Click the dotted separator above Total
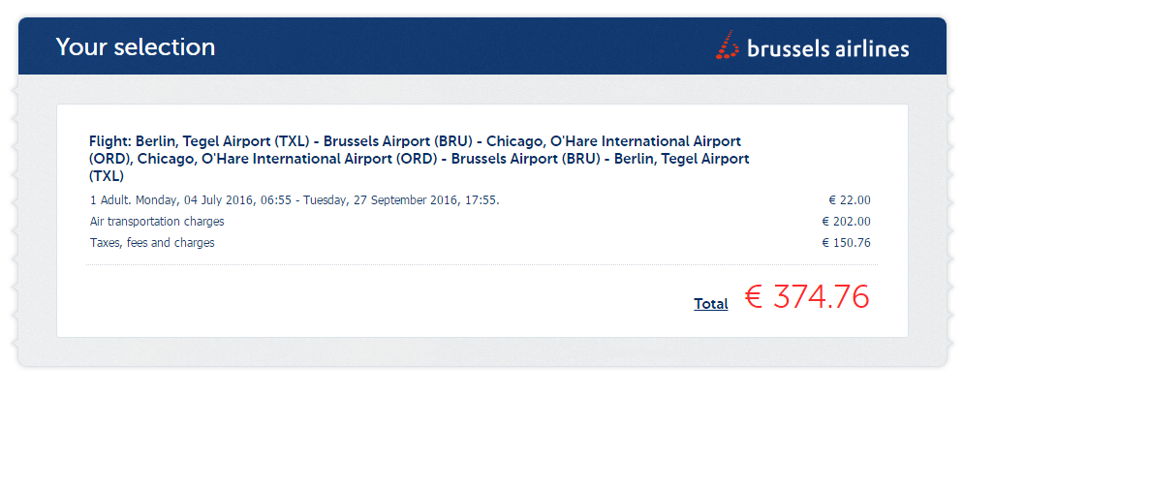This screenshot has width=1150, height=485. point(482,264)
